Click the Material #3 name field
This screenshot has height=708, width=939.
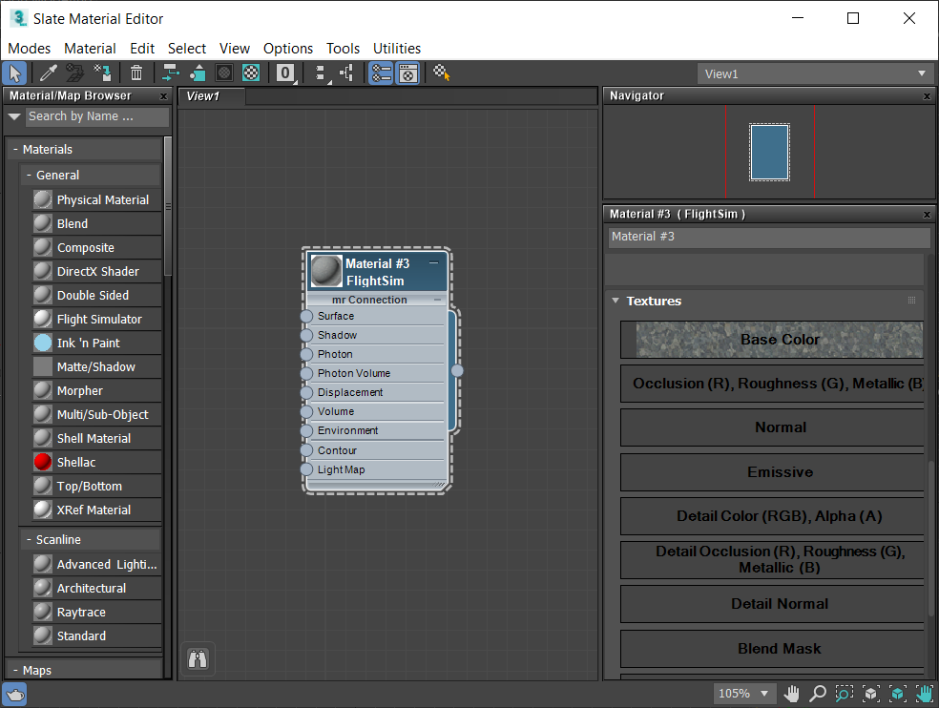769,238
